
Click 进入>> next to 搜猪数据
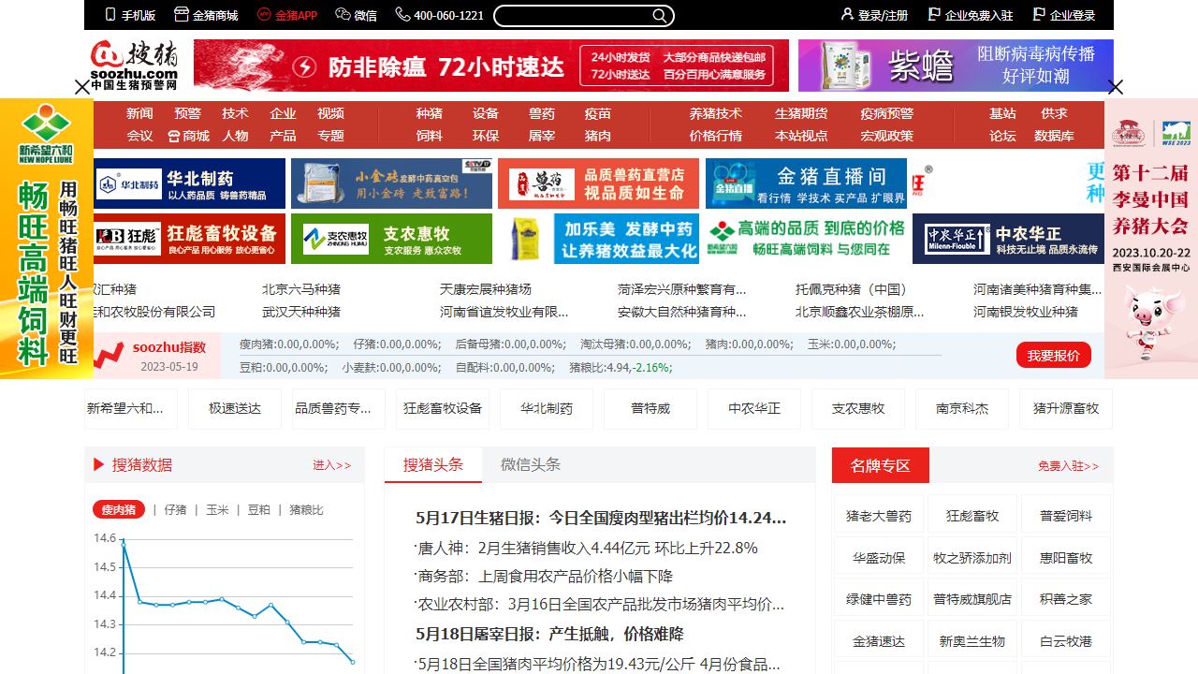[332, 465]
